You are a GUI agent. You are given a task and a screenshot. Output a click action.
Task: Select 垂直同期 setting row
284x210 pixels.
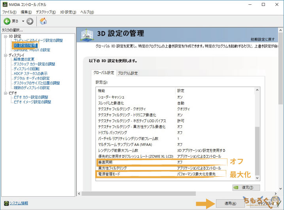click(x=175, y=162)
